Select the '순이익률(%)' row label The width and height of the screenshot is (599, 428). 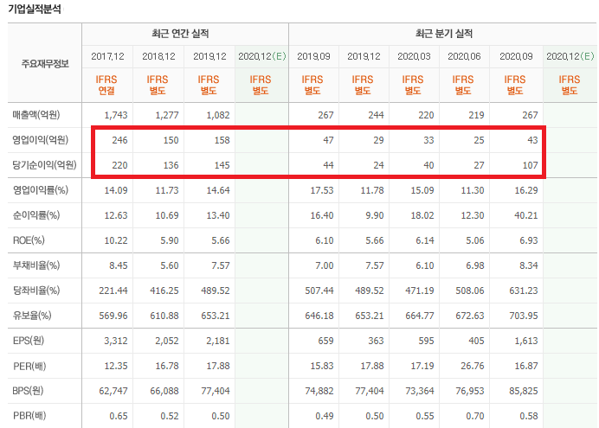pos(36,215)
